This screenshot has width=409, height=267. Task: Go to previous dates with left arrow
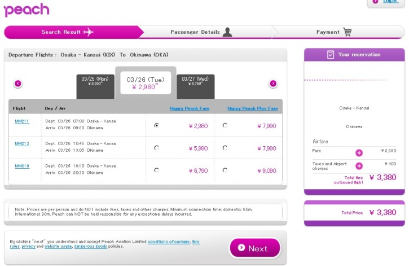coord(18,84)
